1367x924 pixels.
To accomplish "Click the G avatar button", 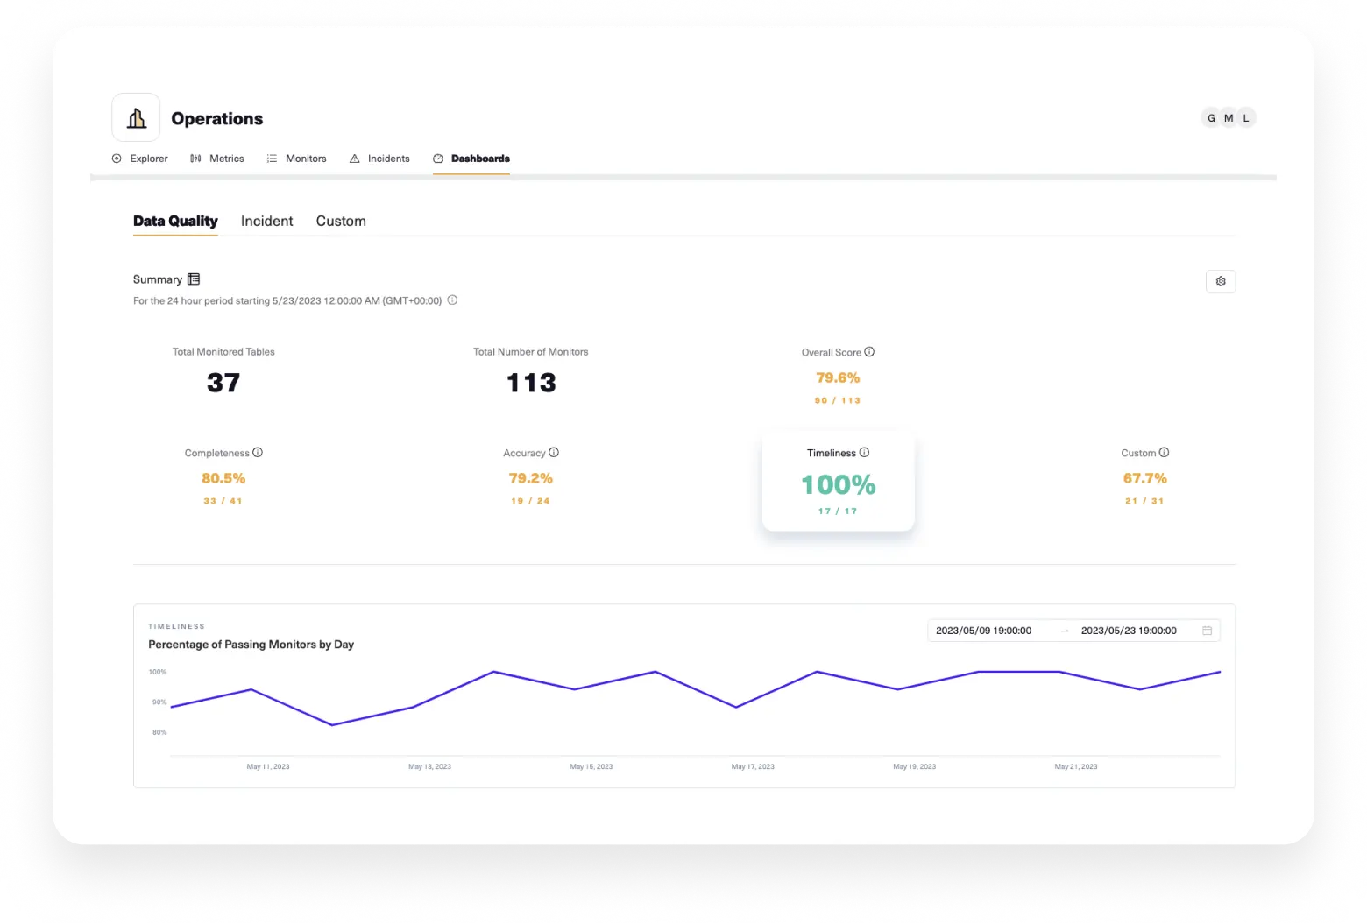I will point(1211,117).
